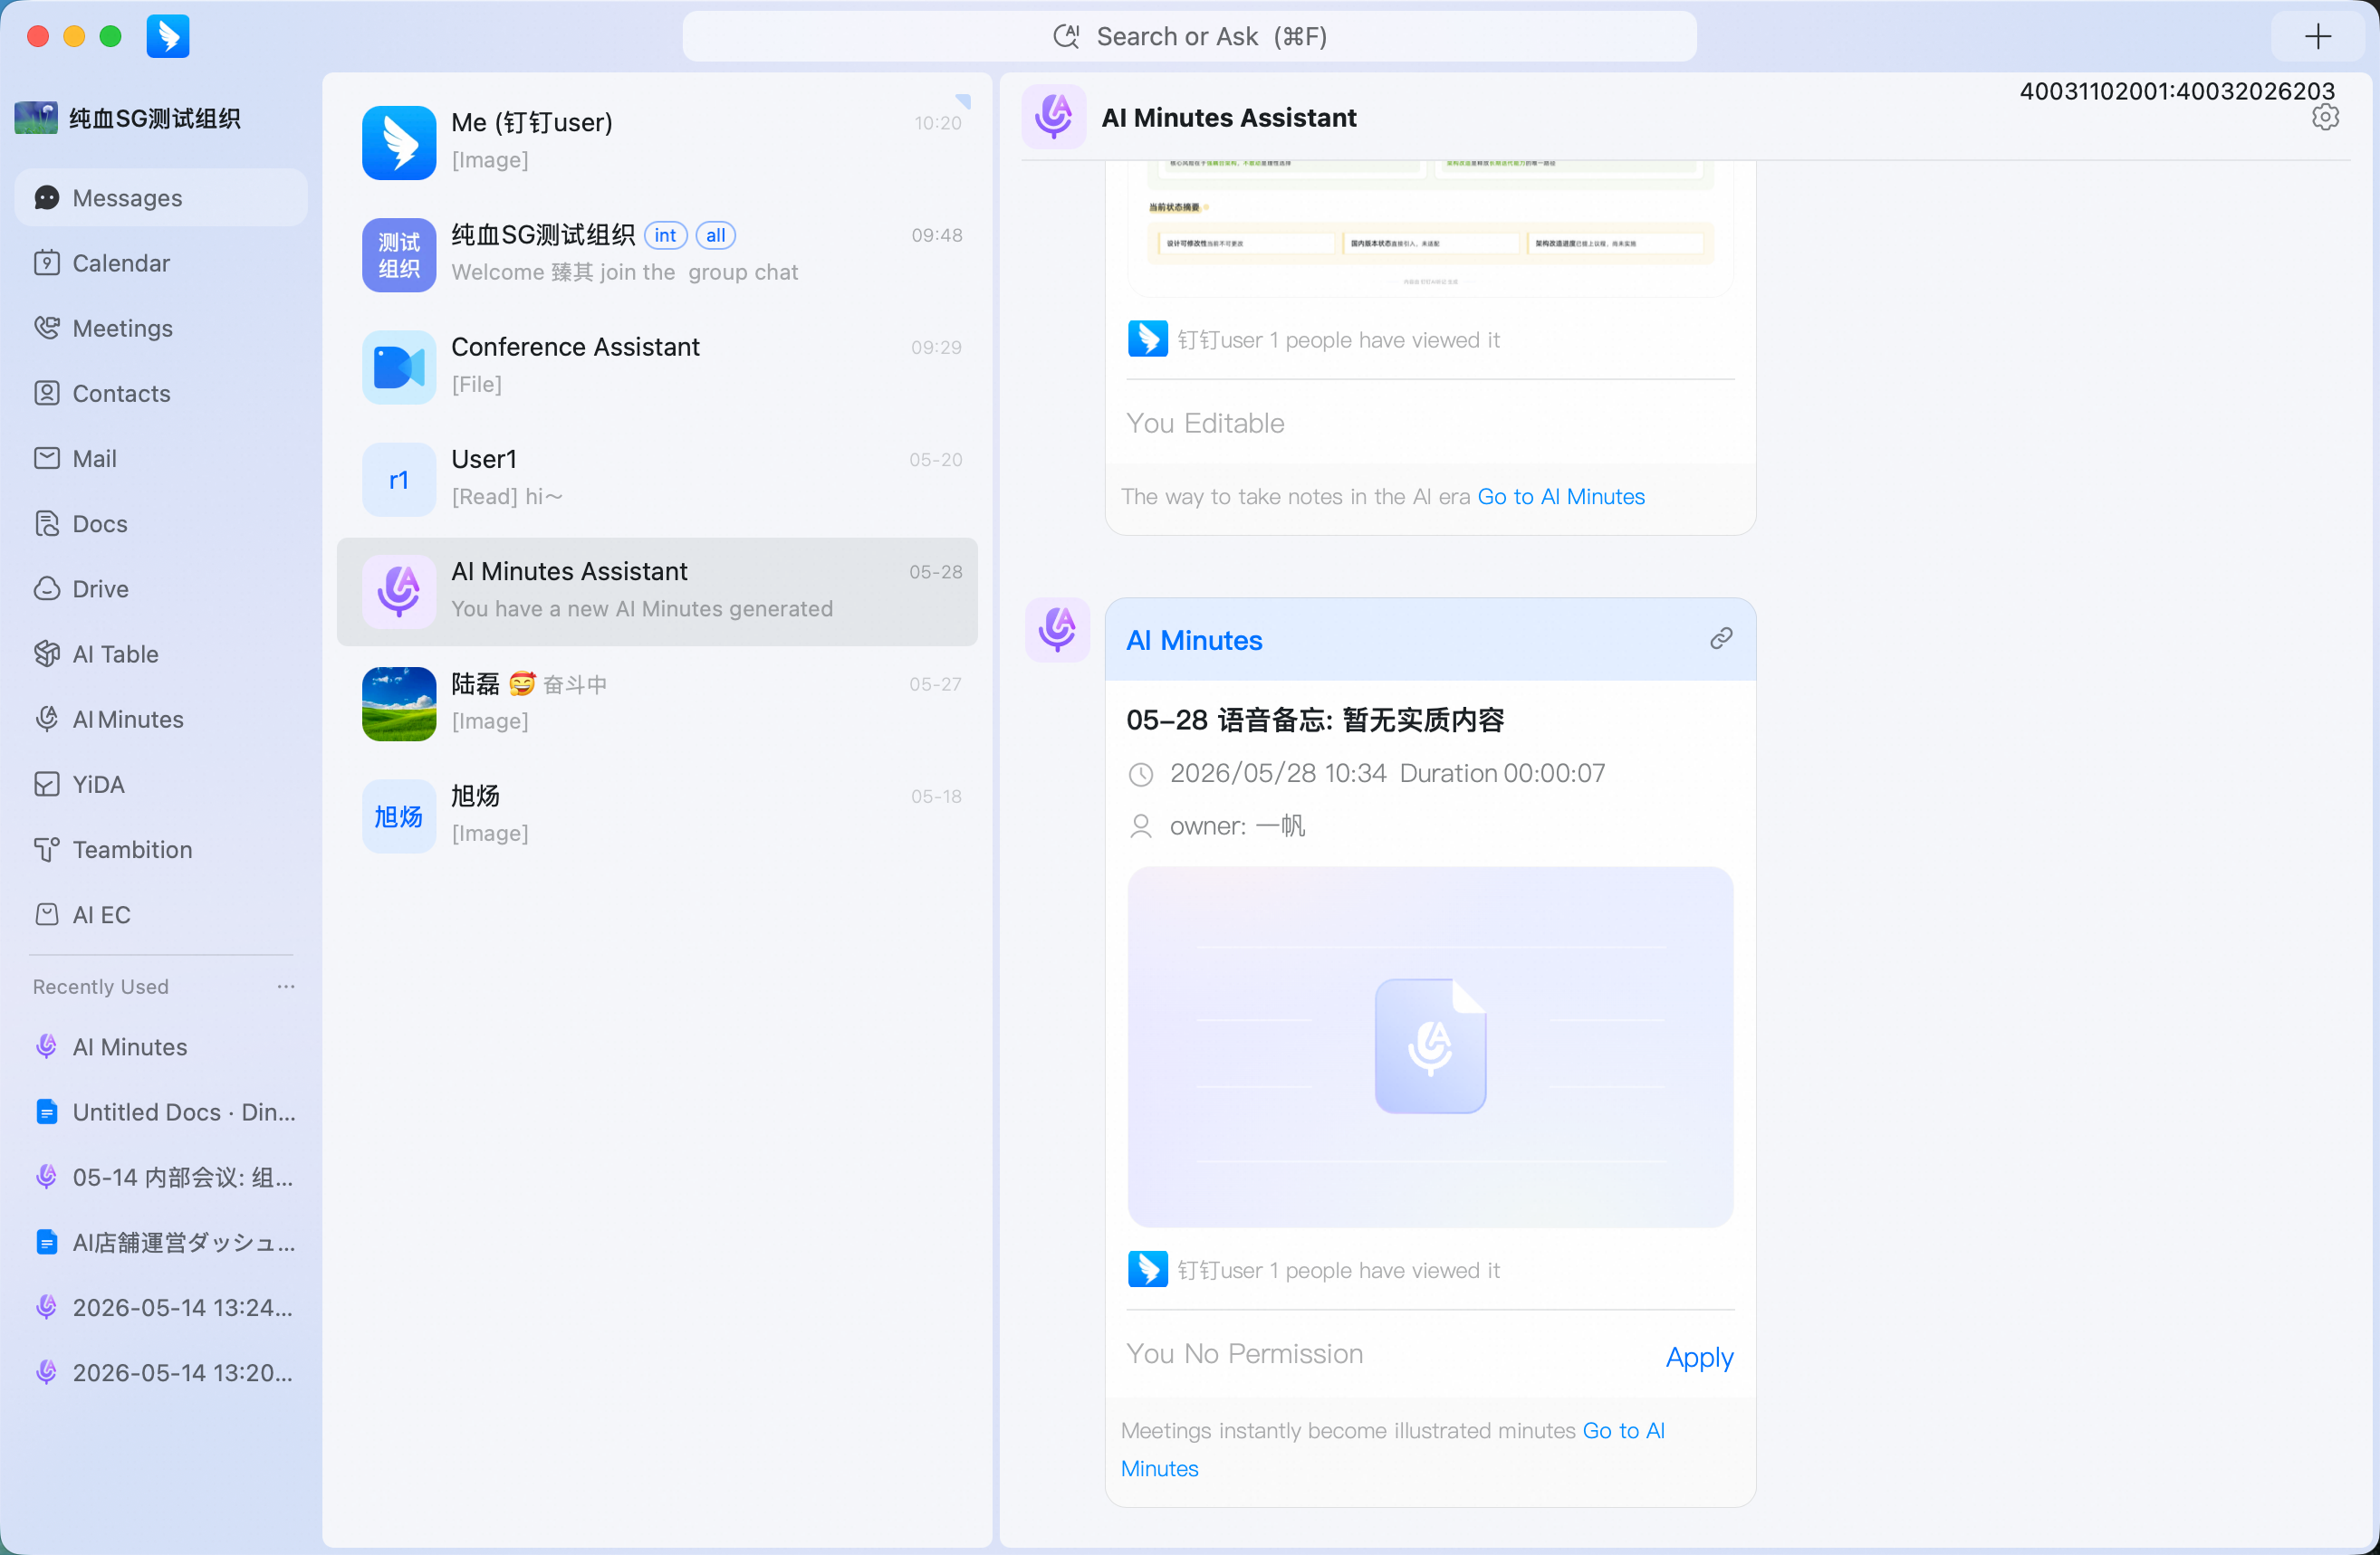Open Mail in the sidebar

click(x=161, y=459)
